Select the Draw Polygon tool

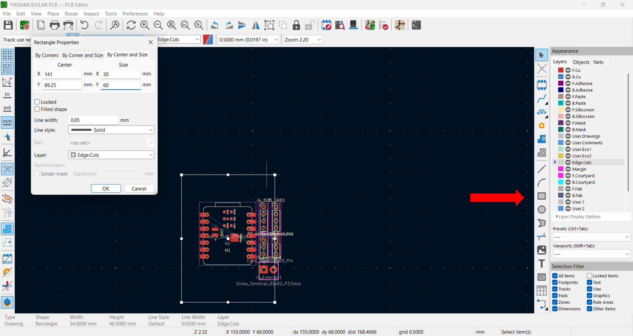542,223
